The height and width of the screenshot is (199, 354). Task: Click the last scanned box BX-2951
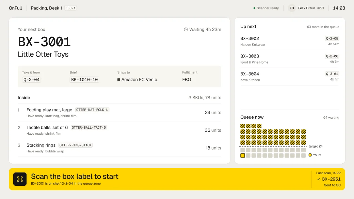(332, 179)
